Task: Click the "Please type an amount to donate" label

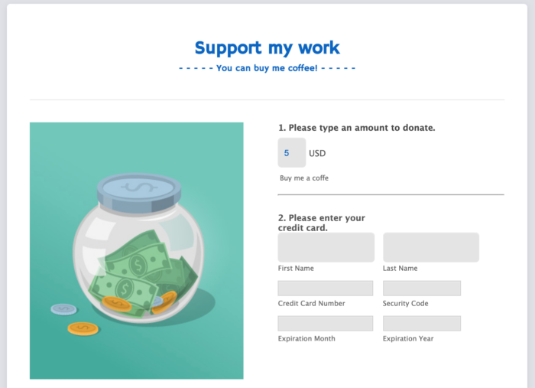Action: [x=356, y=128]
